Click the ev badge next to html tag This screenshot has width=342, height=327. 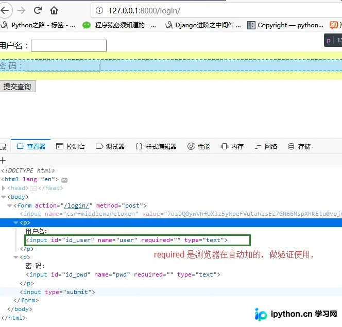64,180
